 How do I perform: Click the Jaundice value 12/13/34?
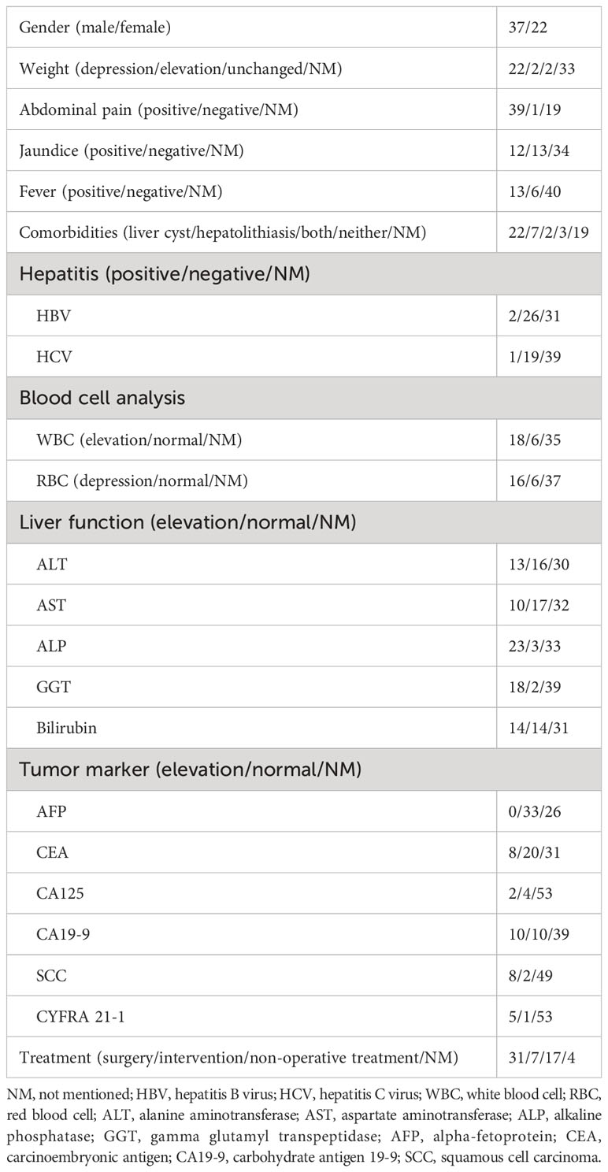pyautogui.click(x=536, y=150)
